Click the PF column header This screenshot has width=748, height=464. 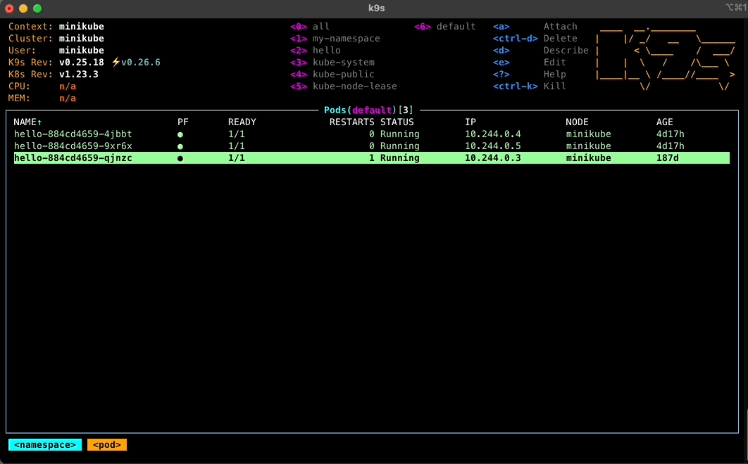click(183, 122)
